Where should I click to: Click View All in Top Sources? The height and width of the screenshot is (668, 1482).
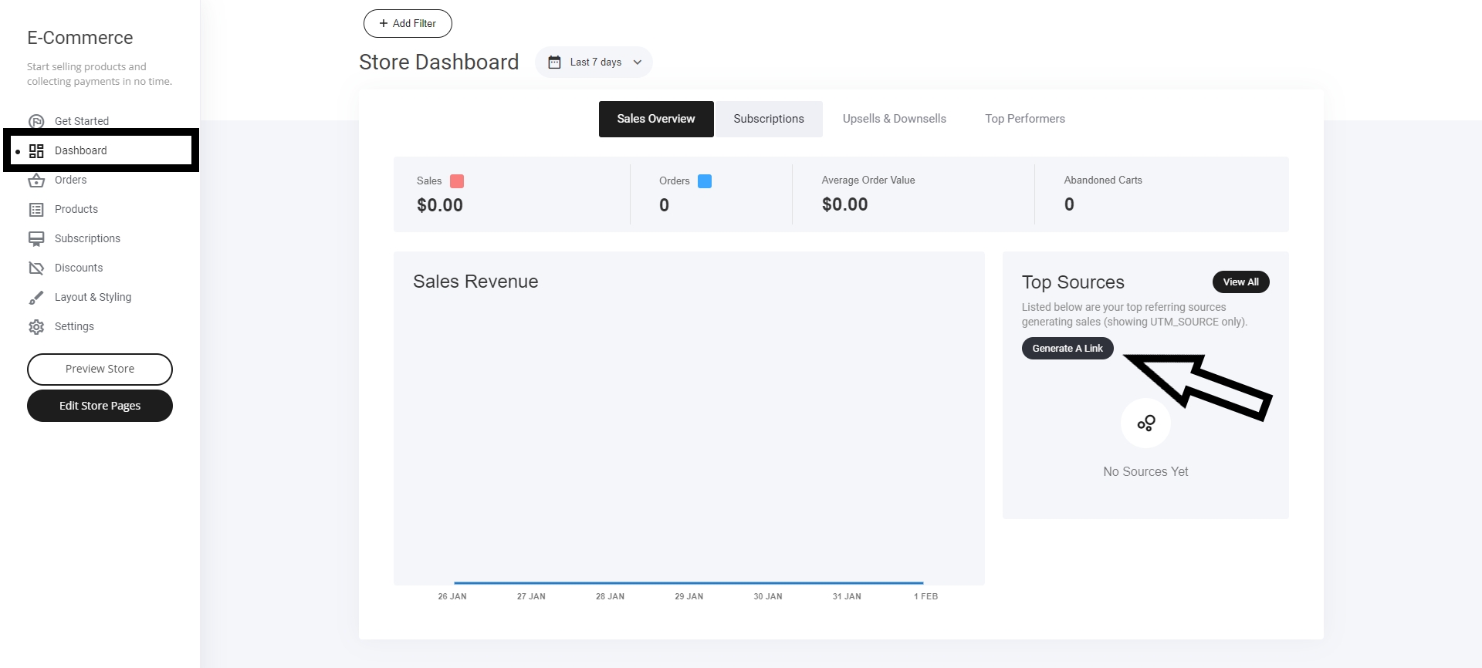pos(1240,282)
